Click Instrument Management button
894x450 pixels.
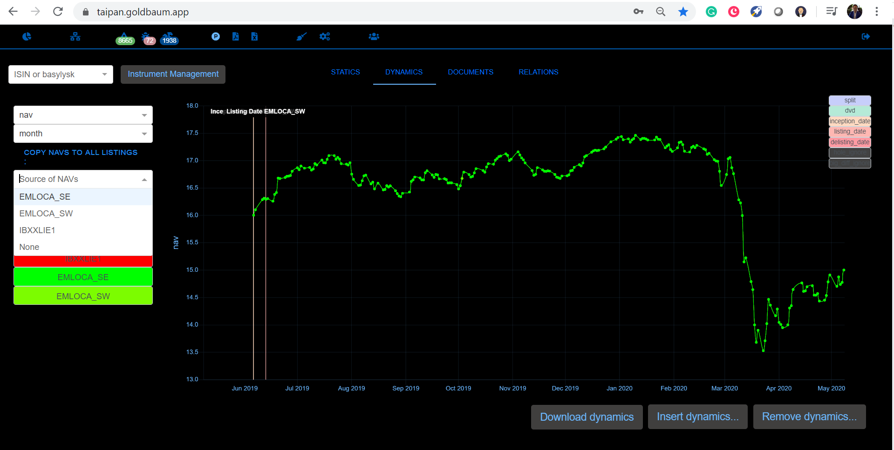point(173,74)
